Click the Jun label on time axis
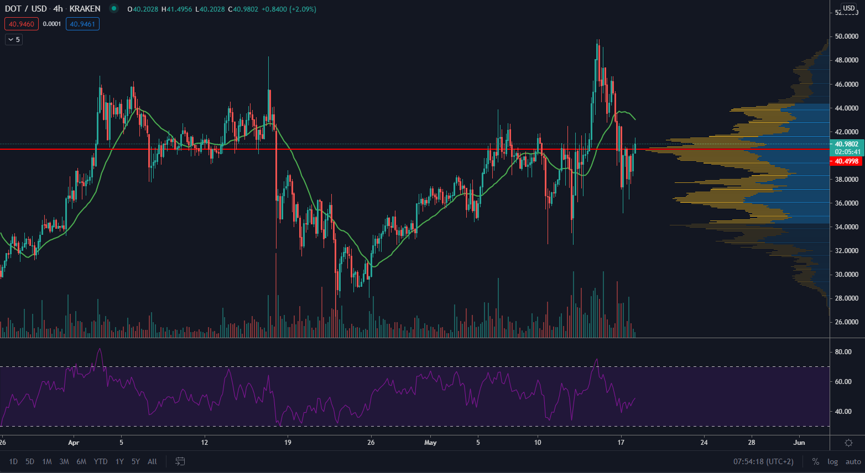The width and height of the screenshot is (865, 473). coord(799,443)
